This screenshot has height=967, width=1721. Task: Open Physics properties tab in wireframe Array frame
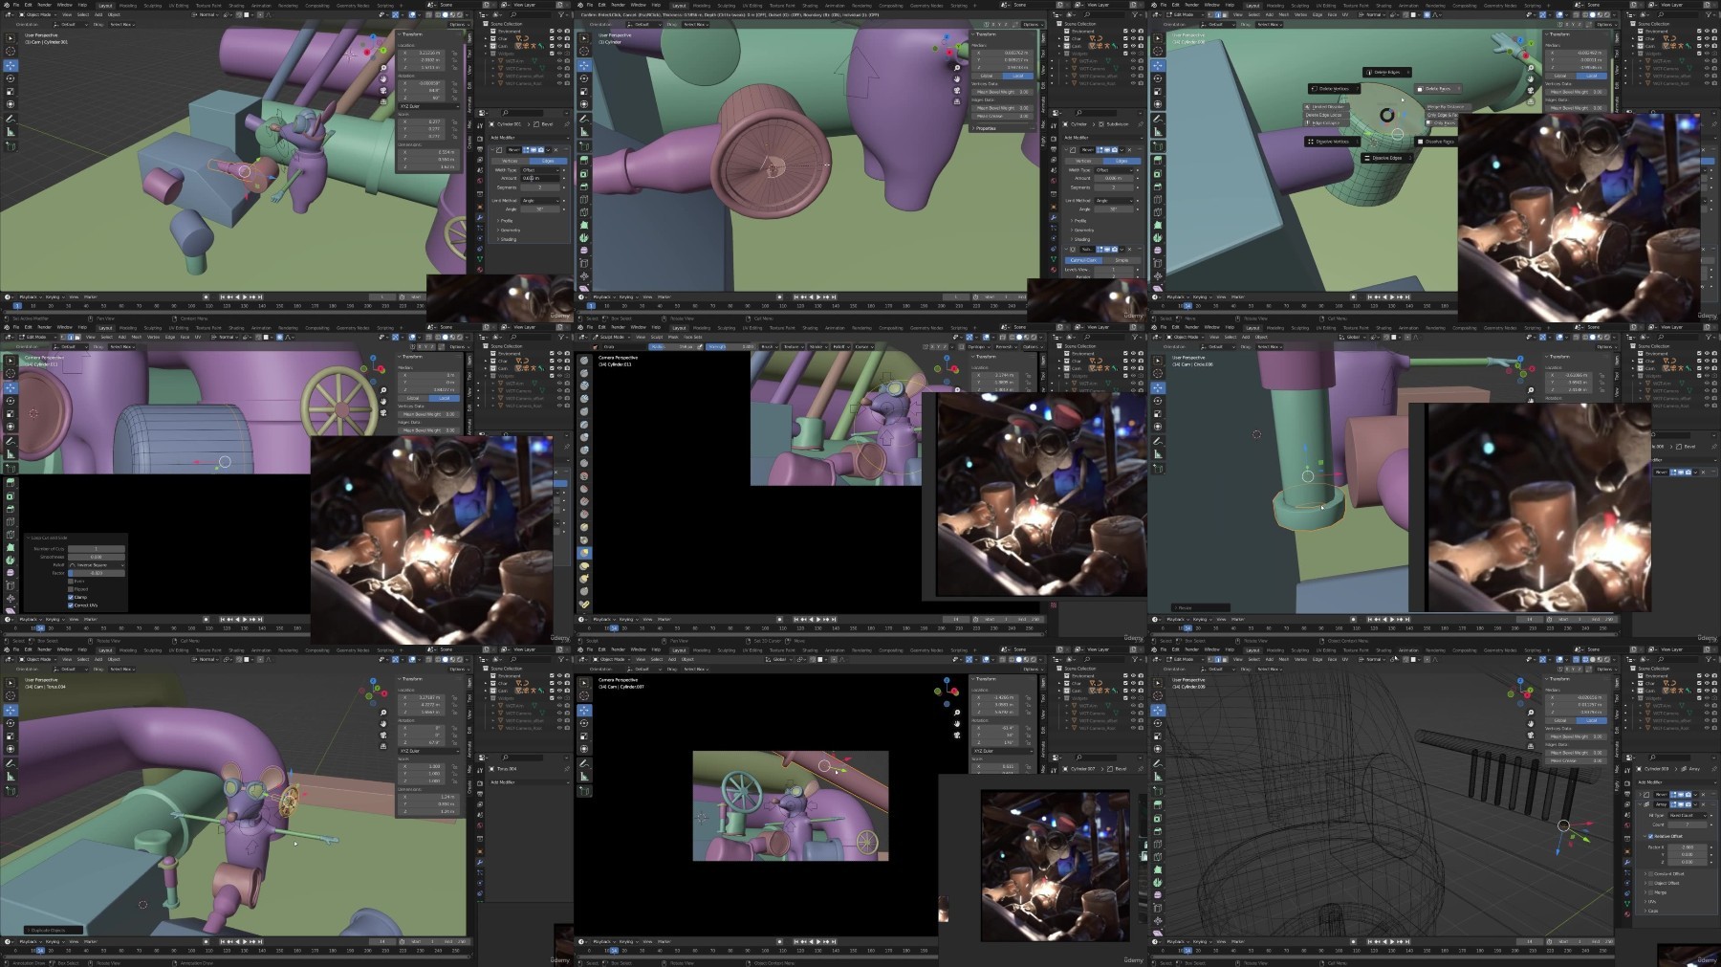tap(1627, 883)
